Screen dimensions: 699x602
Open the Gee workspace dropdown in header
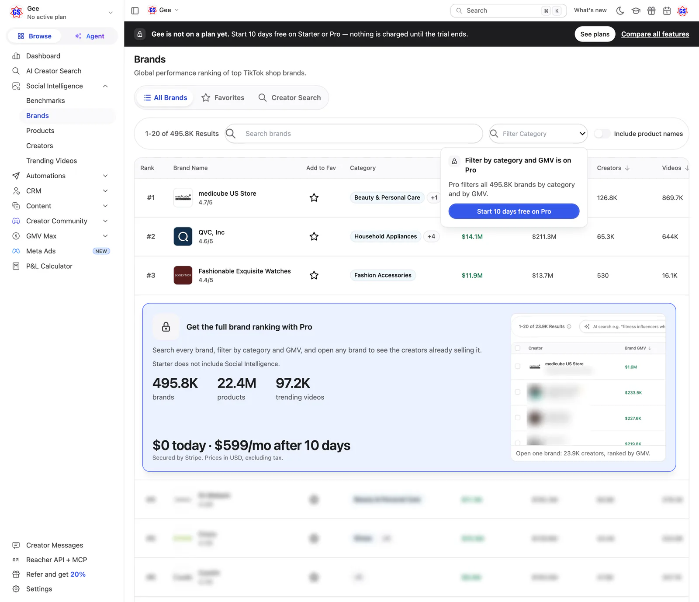164,10
